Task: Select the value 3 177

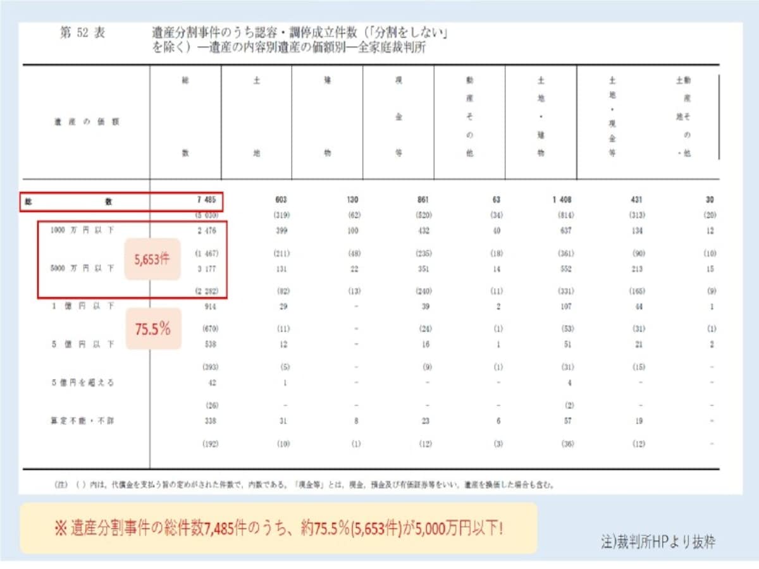Action: [206, 269]
